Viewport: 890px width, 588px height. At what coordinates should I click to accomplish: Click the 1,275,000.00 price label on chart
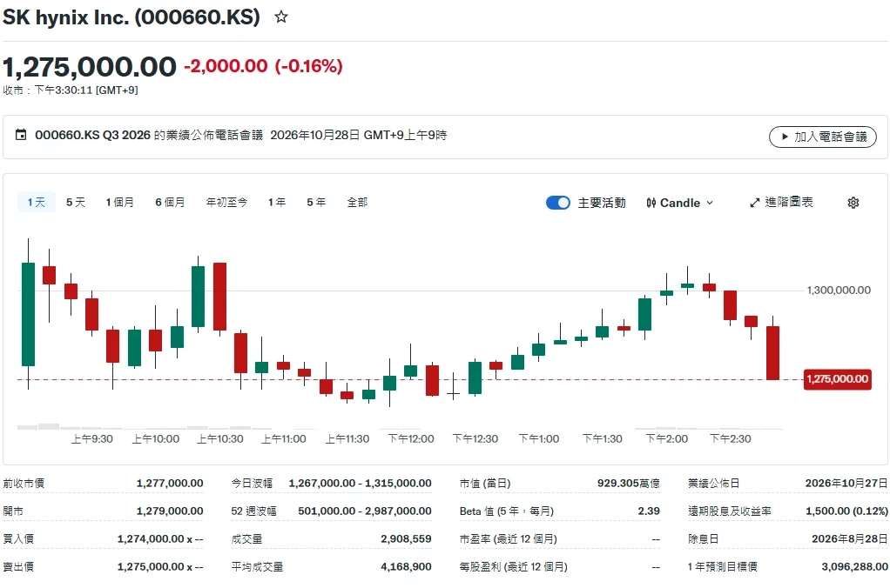click(x=837, y=378)
